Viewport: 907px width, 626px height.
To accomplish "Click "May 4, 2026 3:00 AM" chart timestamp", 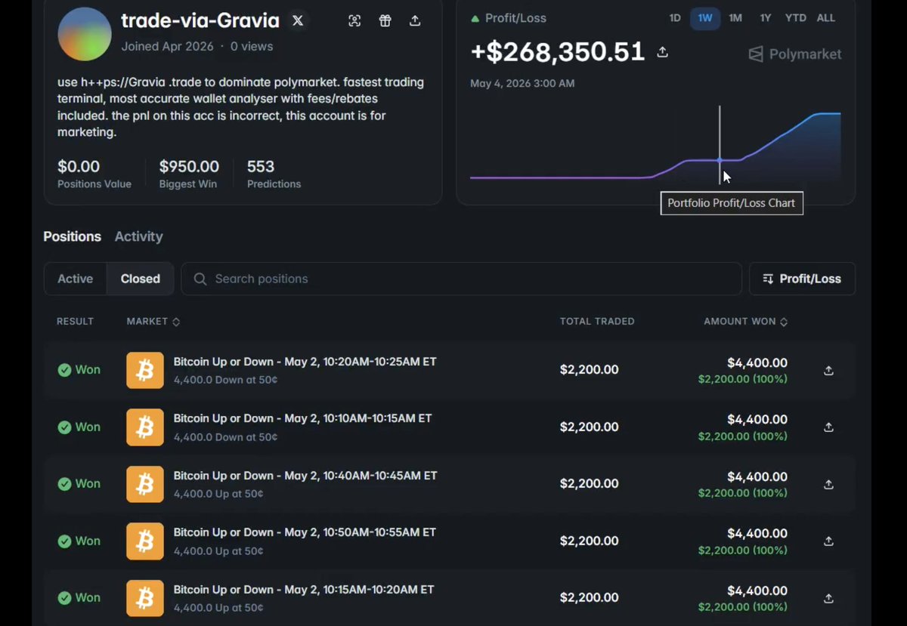I will pos(522,83).
